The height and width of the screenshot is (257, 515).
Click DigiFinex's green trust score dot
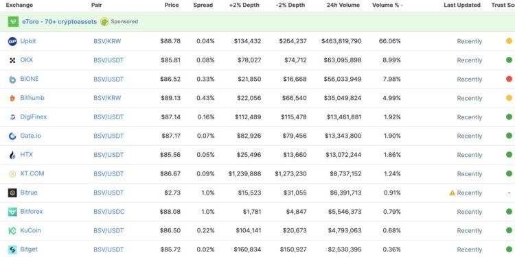(x=509, y=117)
